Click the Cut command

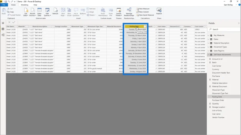pyautogui.click(x=10, y=9)
